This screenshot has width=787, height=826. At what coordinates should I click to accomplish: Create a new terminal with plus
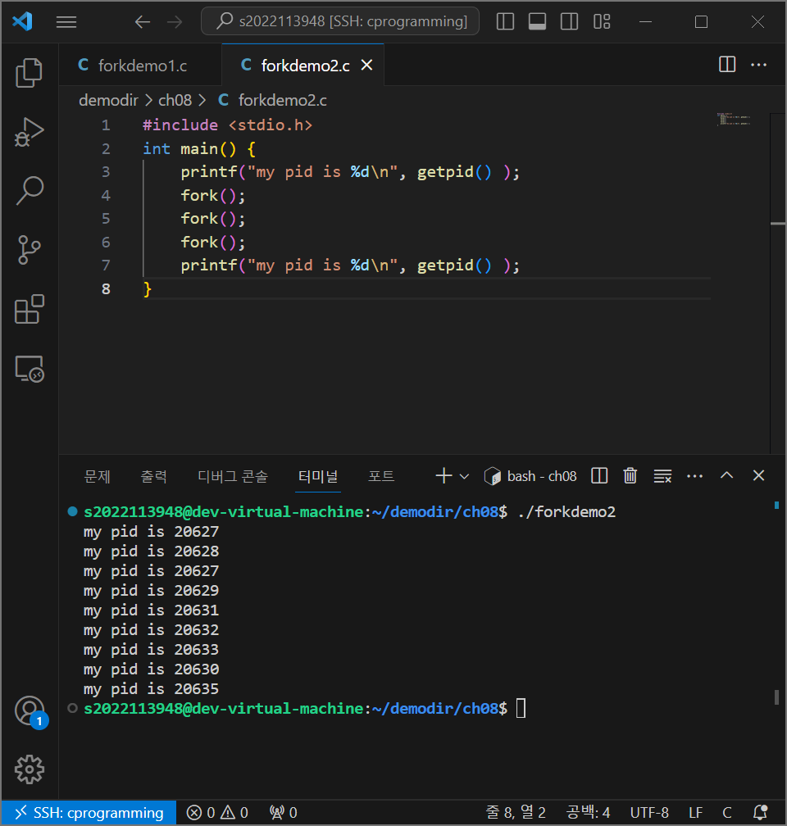(444, 475)
